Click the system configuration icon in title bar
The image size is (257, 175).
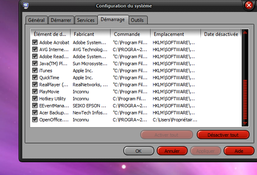(26, 5)
